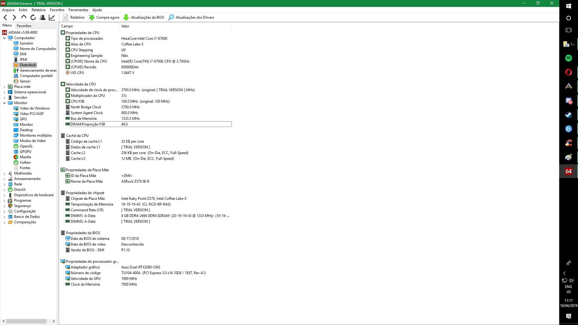Open Vídeo do Windows page

35,108
